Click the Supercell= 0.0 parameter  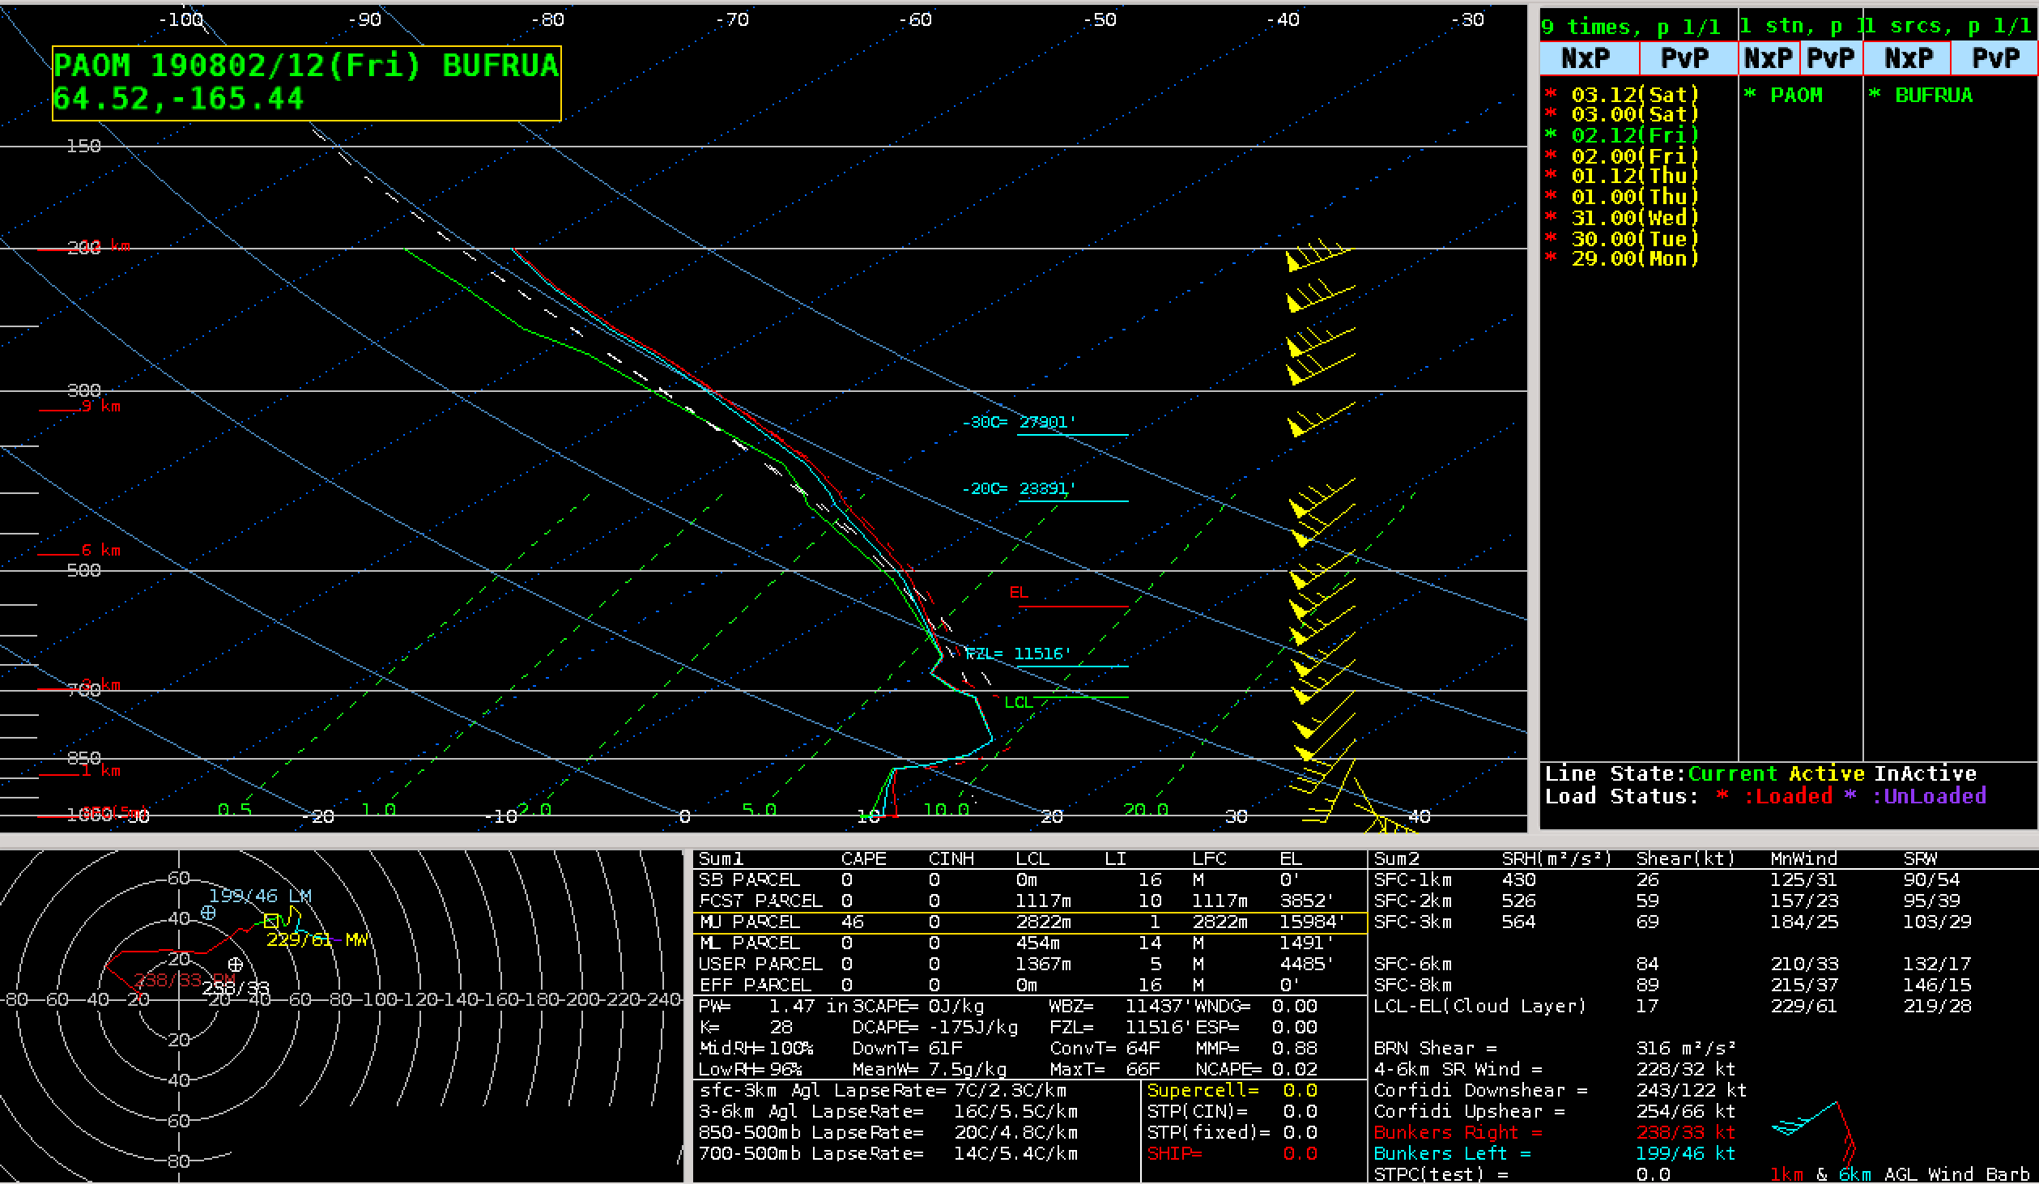(x=1232, y=1090)
